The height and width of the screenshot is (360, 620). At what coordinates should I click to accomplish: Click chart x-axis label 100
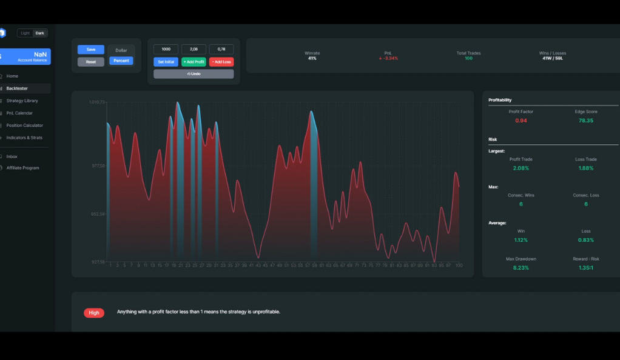click(459, 265)
